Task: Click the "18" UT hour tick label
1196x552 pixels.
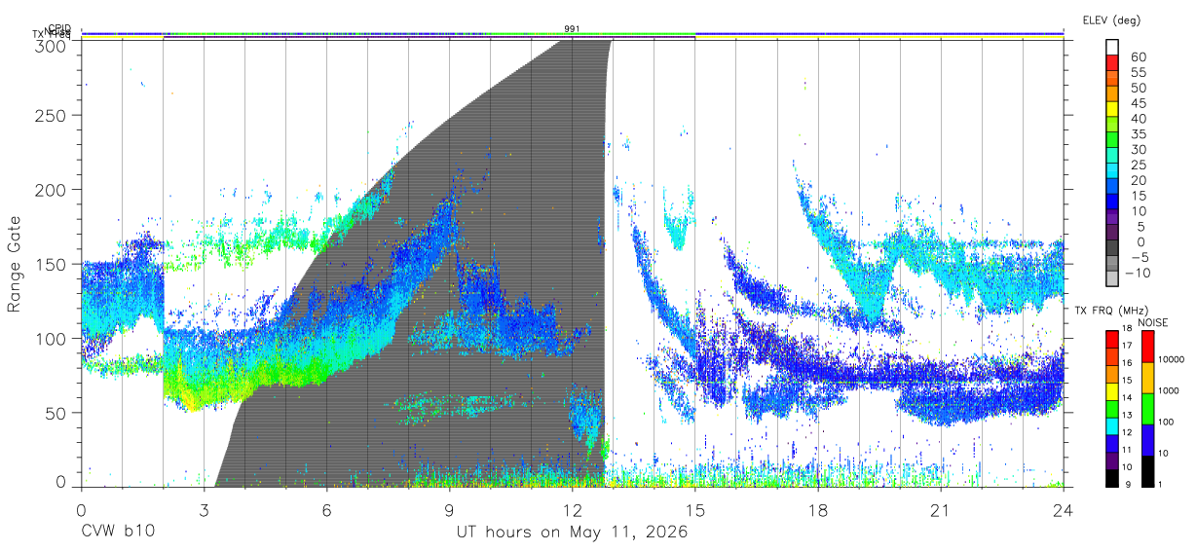Action: click(x=818, y=511)
